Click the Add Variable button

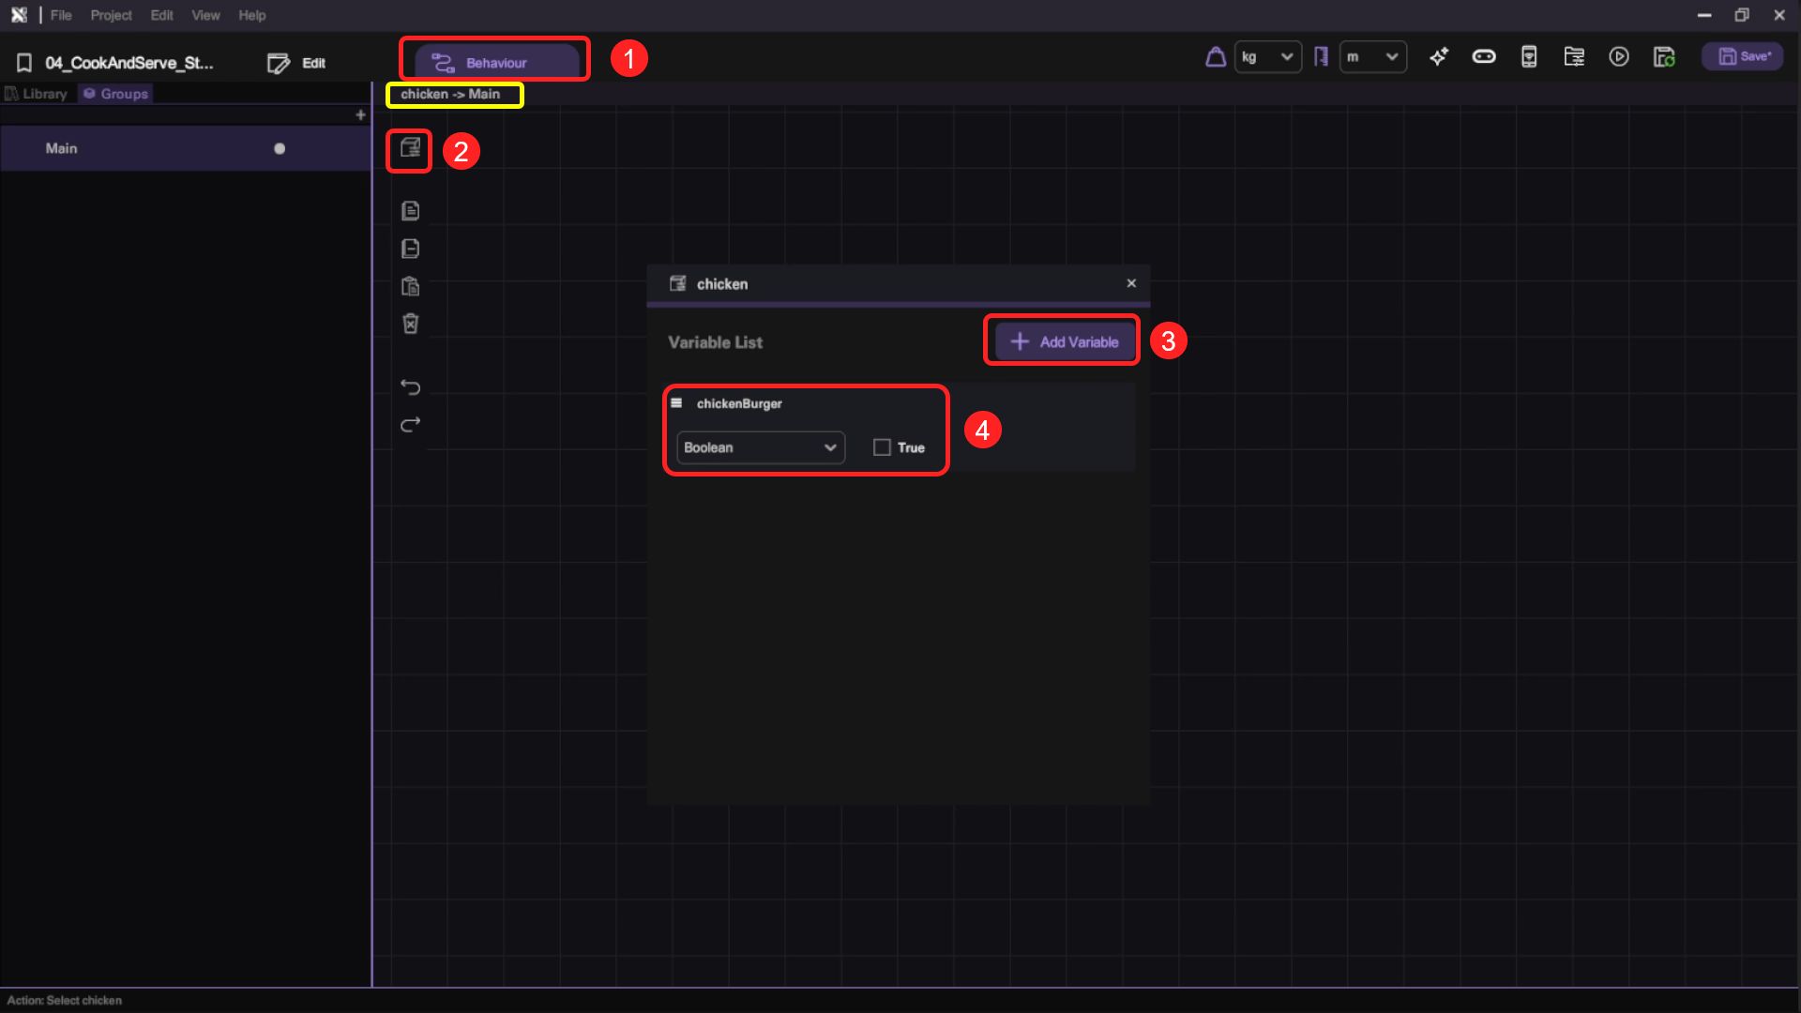[x=1064, y=341]
